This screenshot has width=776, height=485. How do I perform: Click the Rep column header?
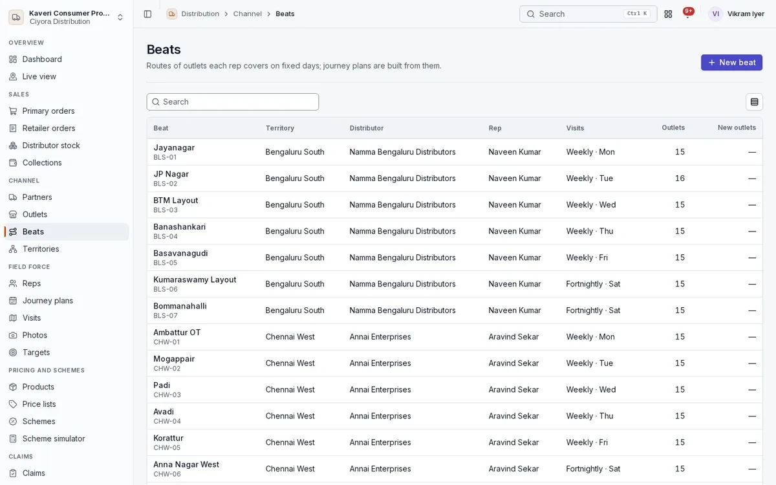click(495, 128)
